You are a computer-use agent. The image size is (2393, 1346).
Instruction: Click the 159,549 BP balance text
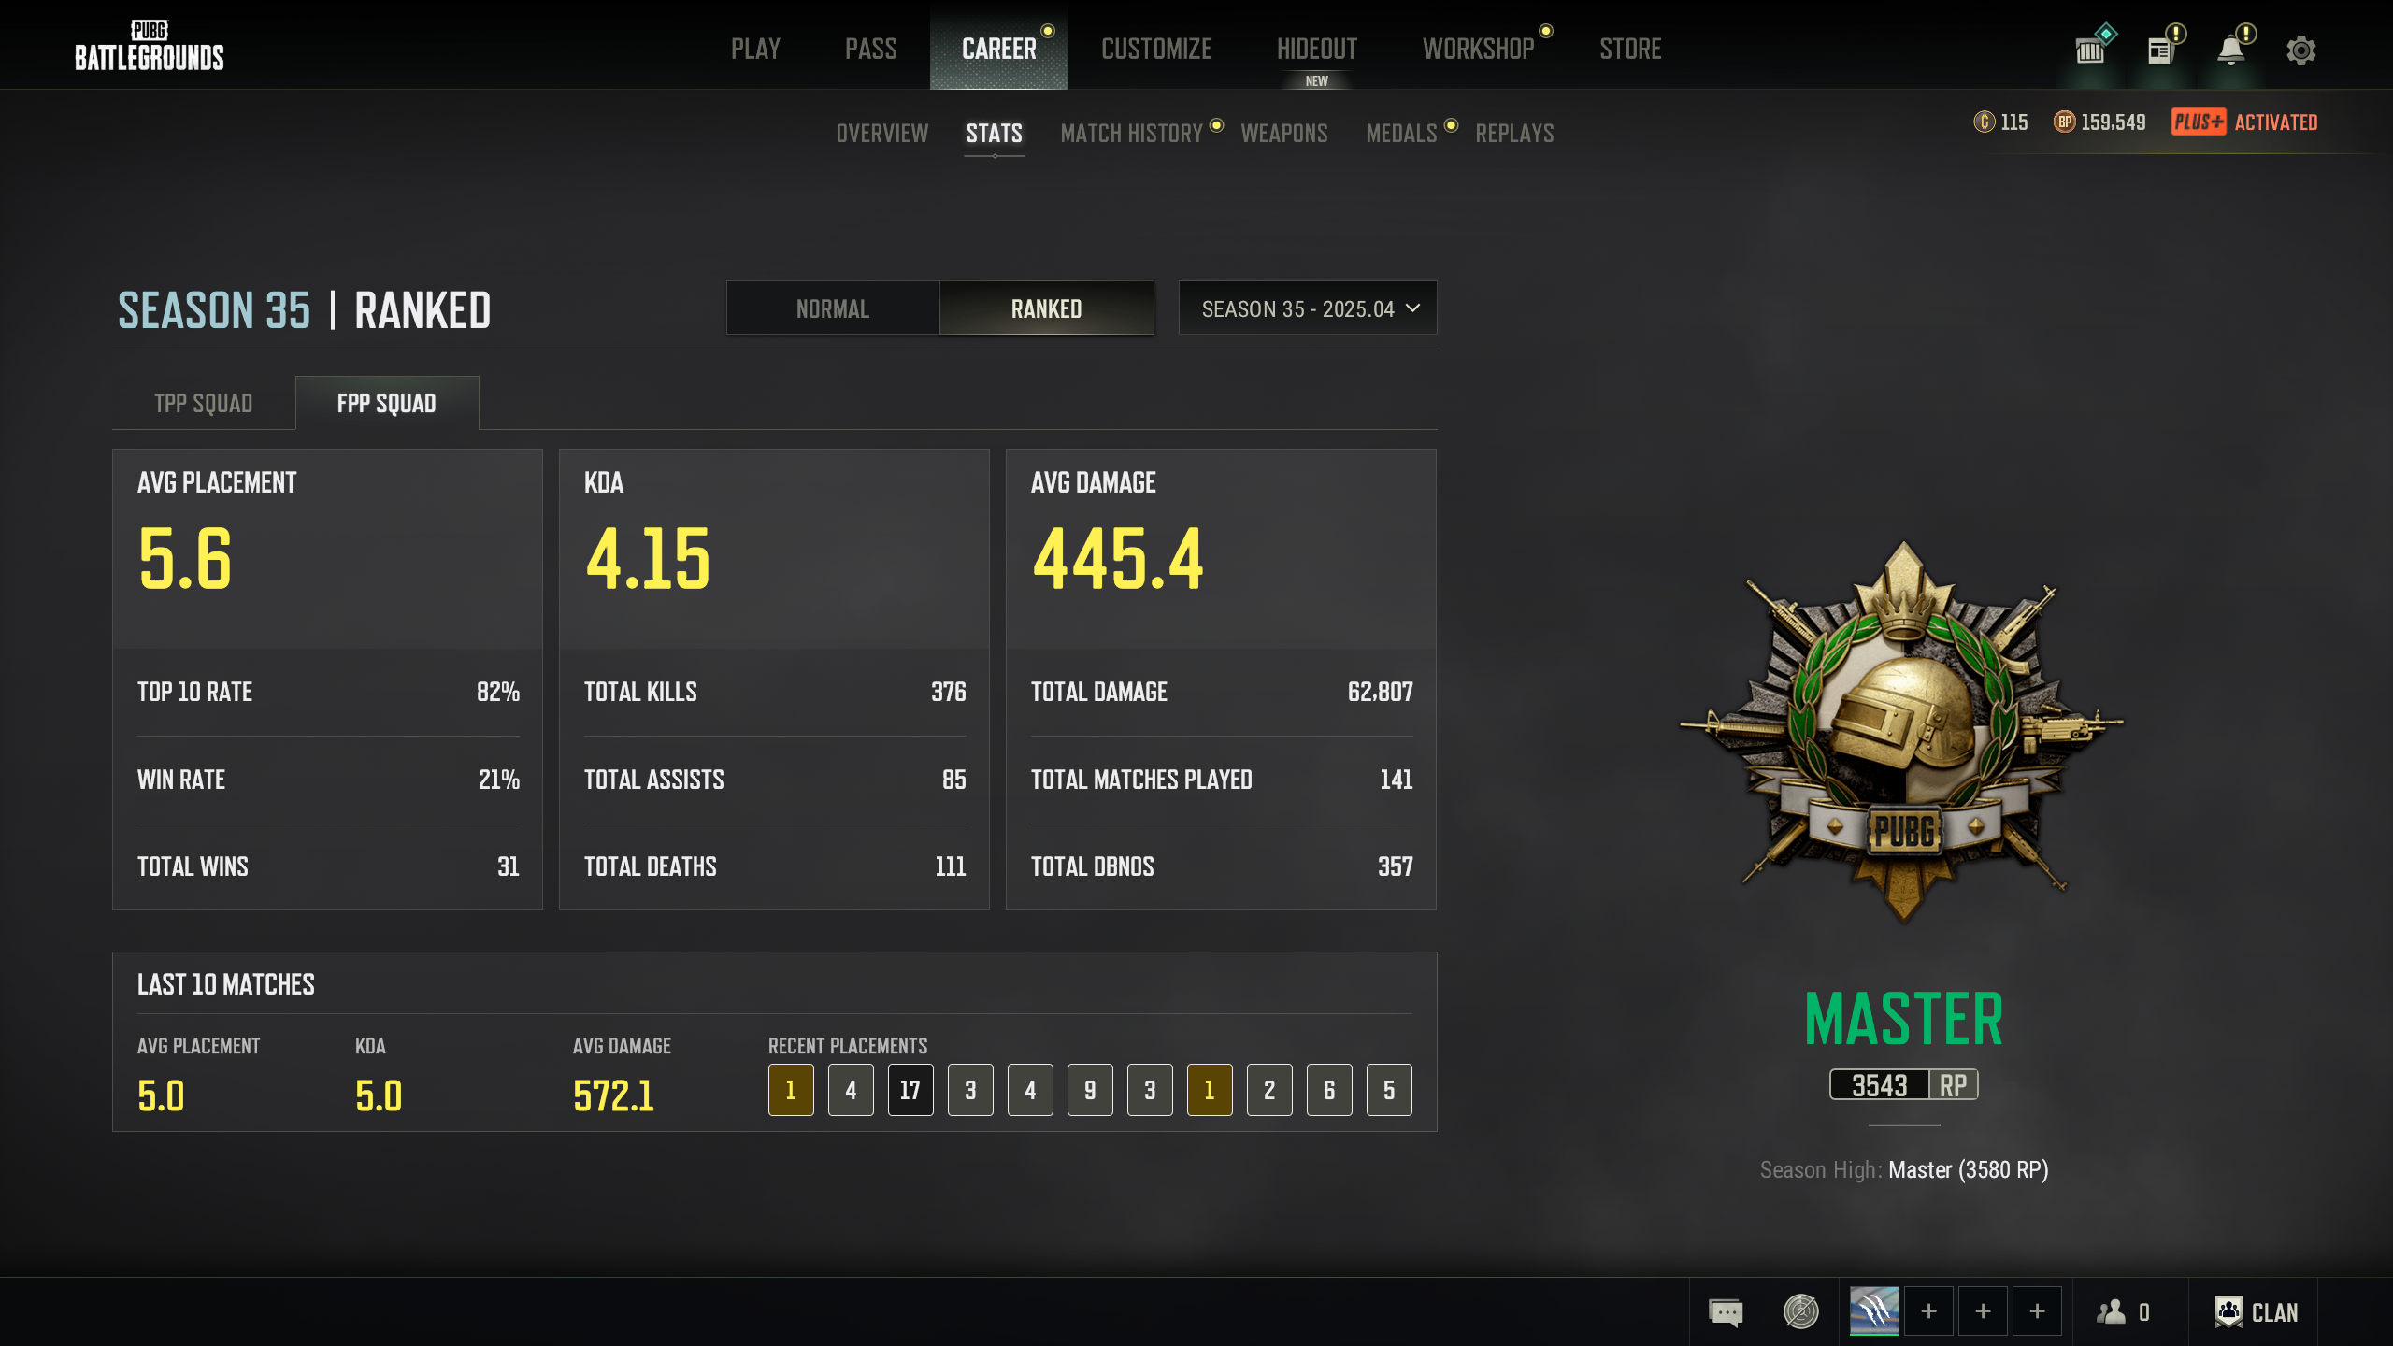point(2113,122)
